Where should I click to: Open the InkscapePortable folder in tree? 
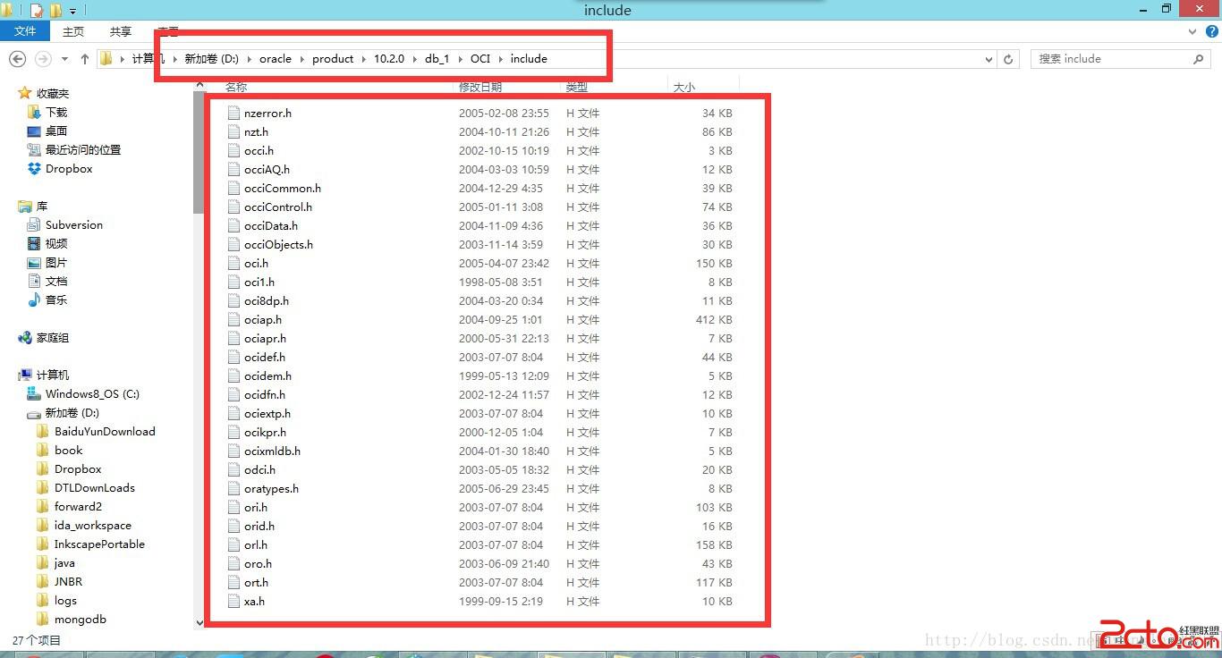point(99,544)
